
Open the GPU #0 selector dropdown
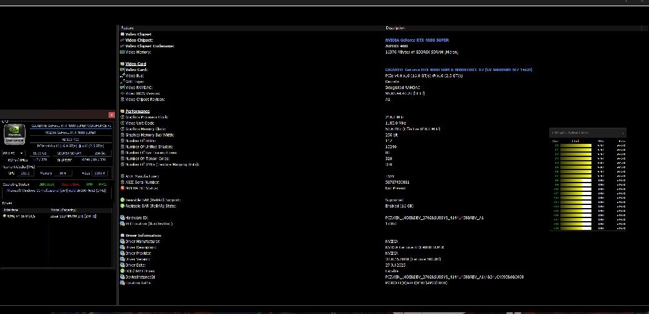click(13, 153)
